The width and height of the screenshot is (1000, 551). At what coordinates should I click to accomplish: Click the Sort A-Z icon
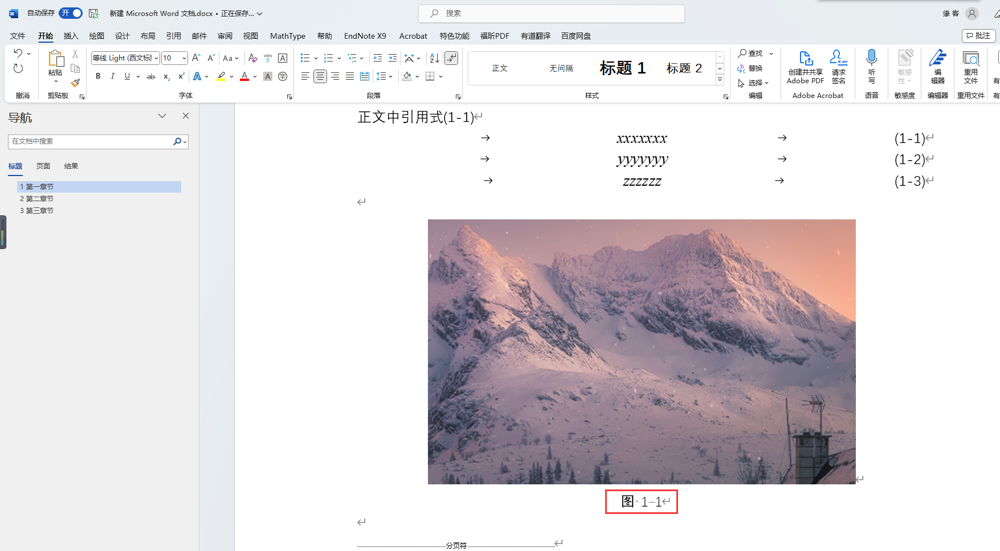pos(434,58)
